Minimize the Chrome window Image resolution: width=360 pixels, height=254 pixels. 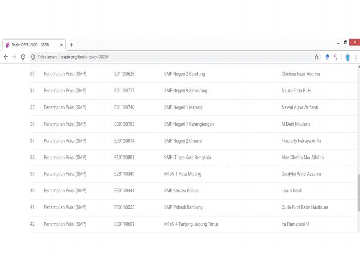click(x=338, y=43)
